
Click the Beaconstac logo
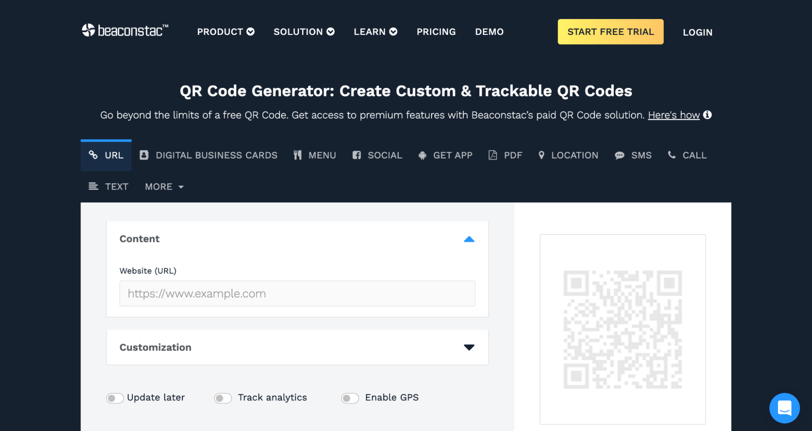click(125, 30)
